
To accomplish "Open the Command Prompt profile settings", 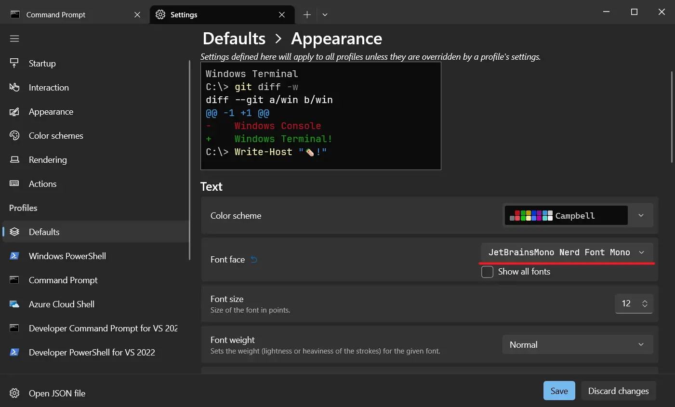I will 63,280.
